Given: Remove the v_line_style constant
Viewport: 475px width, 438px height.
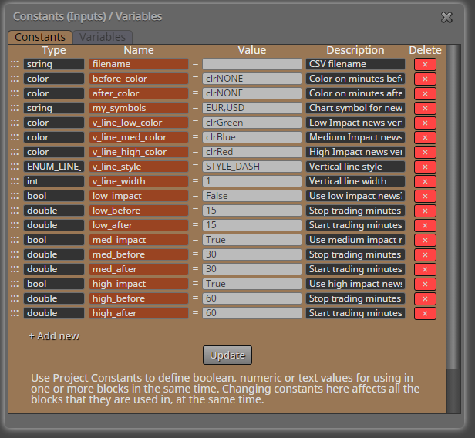Looking at the screenshot, I should pyautogui.click(x=425, y=167).
